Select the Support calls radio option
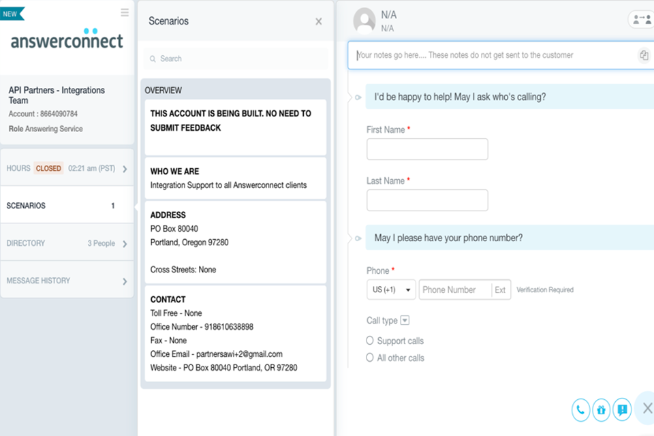 click(x=369, y=341)
